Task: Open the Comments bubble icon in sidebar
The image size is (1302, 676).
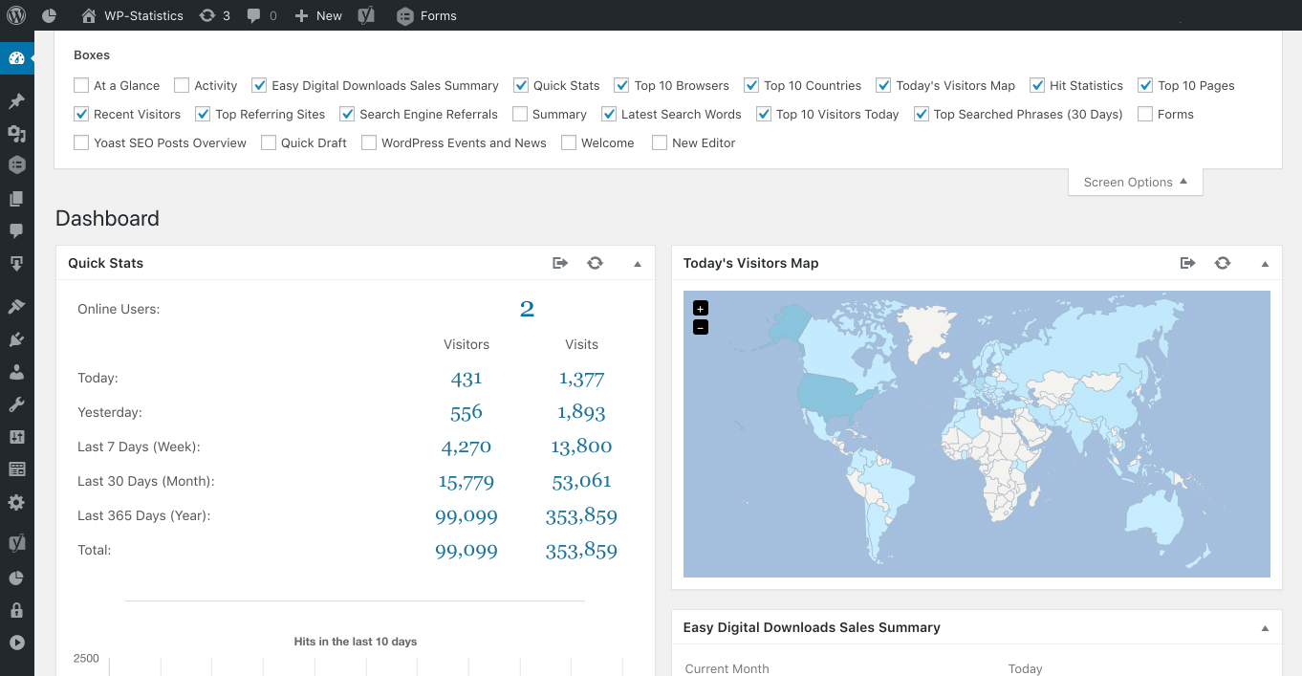Action: coord(16,231)
